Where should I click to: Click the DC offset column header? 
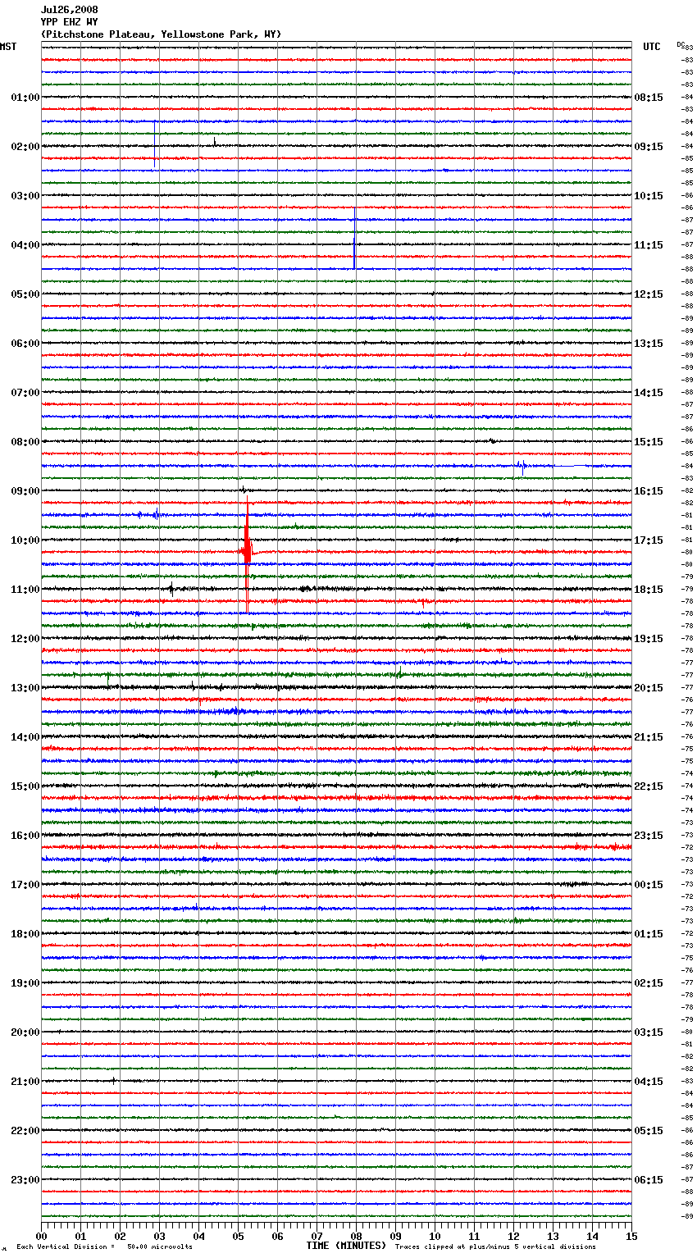[681, 45]
